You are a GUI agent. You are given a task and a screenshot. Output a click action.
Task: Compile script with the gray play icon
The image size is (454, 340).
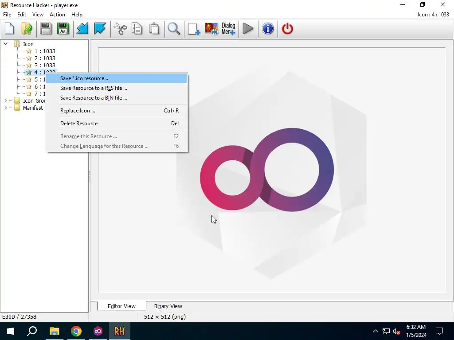(248, 29)
